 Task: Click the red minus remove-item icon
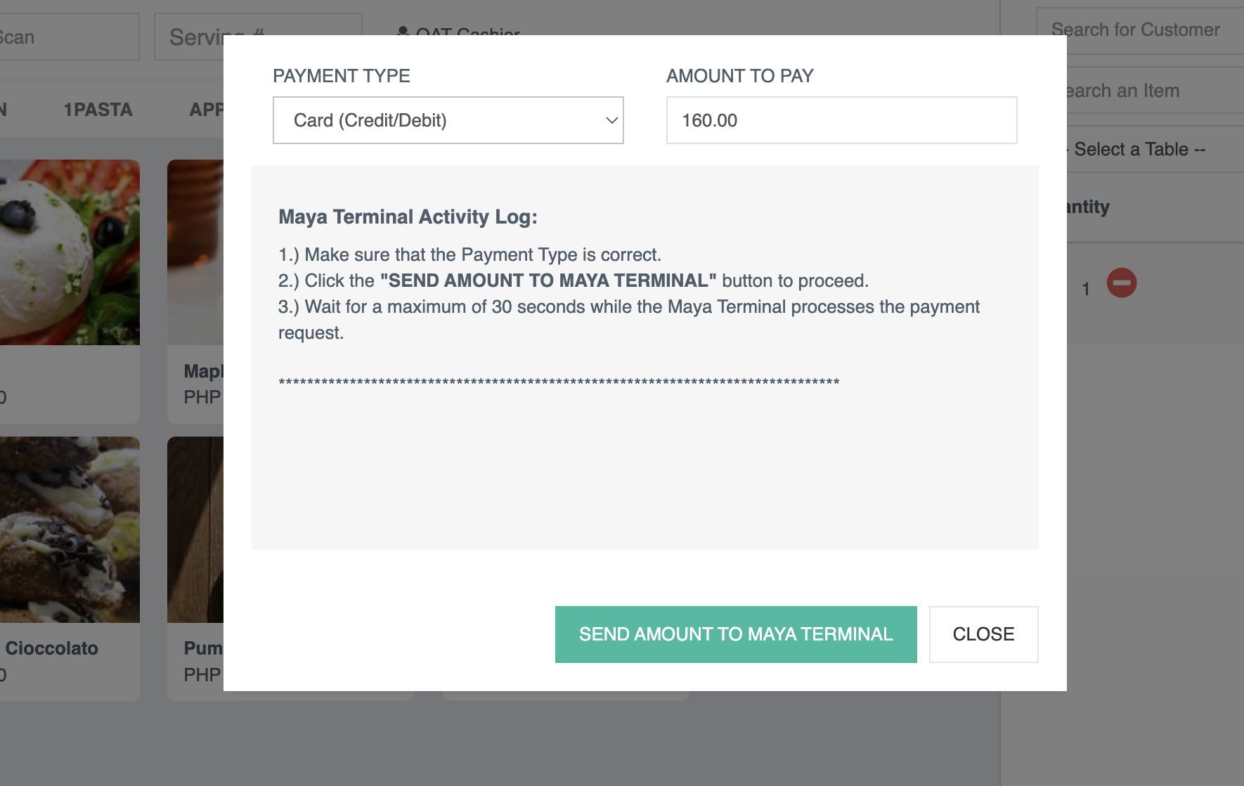click(x=1122, y=283)
